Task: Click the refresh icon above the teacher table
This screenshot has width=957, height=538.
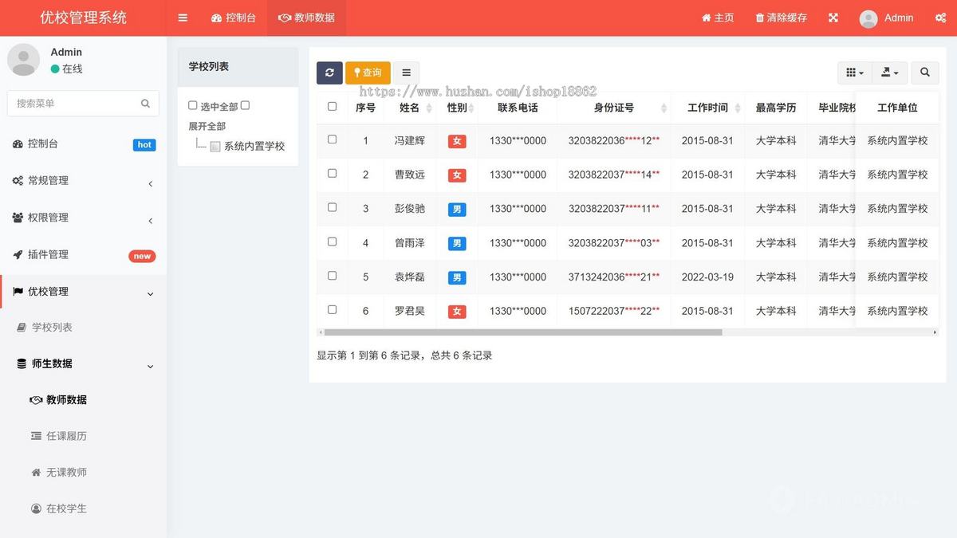Action: pos(329,73)
